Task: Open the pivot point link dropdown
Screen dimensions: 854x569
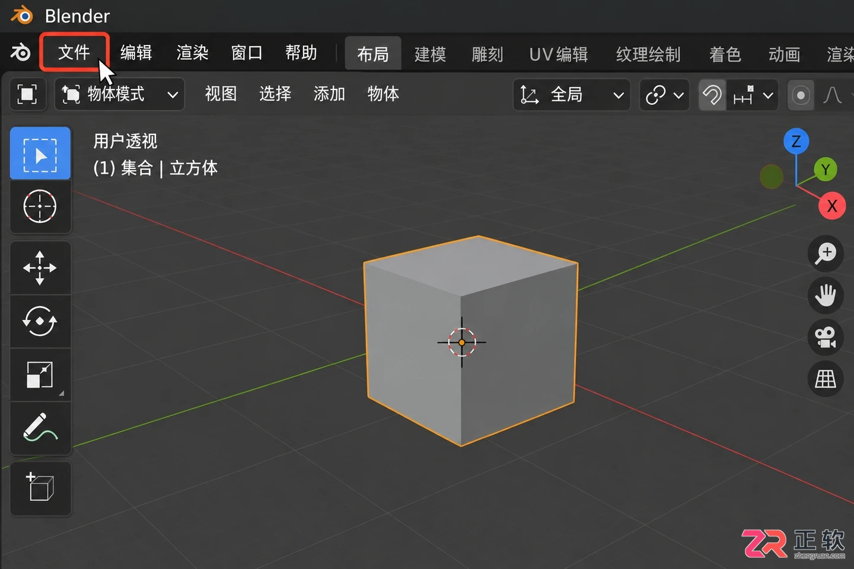Action: click(x=665, y=95)
